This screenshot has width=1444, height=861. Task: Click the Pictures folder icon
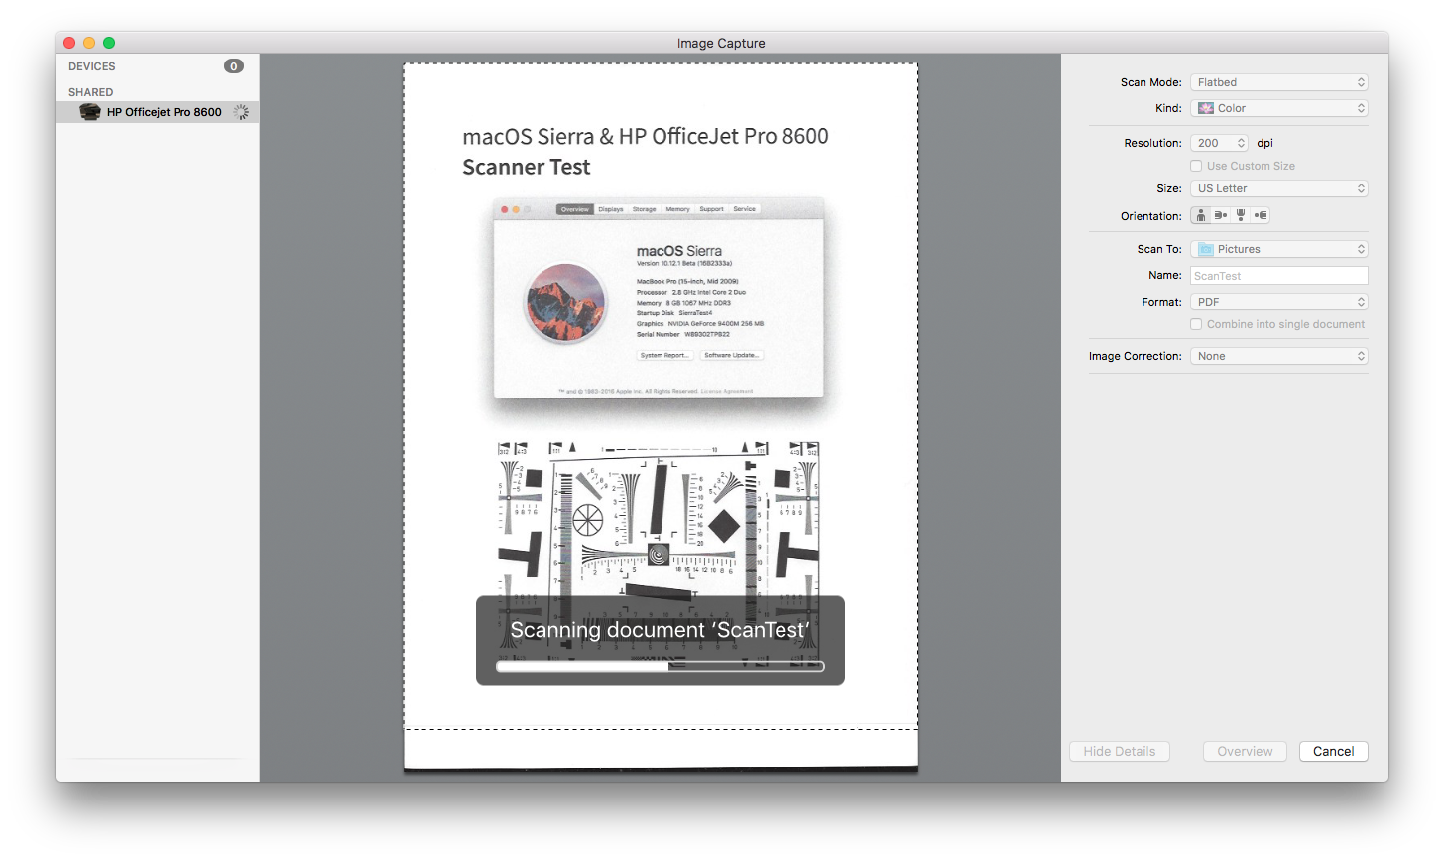click(1206, 249)
